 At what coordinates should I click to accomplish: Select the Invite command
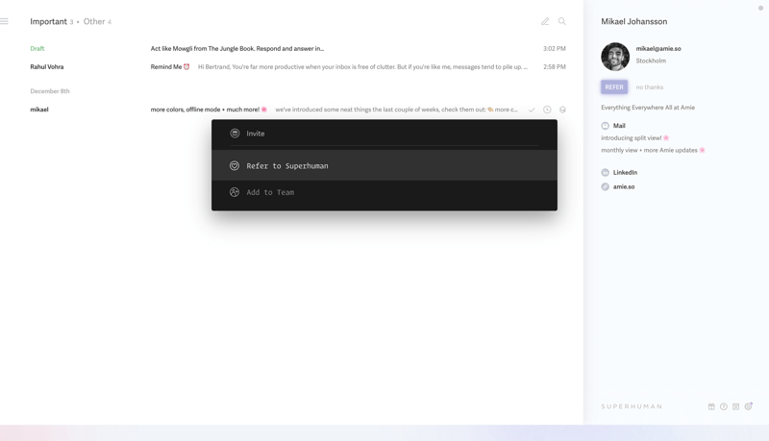(384, 134)
